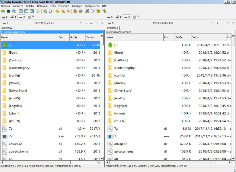
Task: Open the Netzwerk menu
Action: (42, 6)
